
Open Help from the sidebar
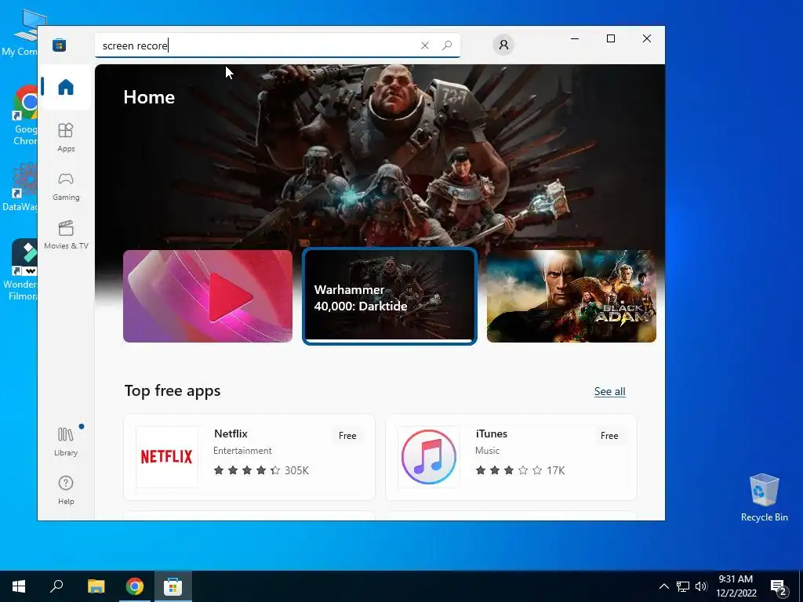[66, 491]
